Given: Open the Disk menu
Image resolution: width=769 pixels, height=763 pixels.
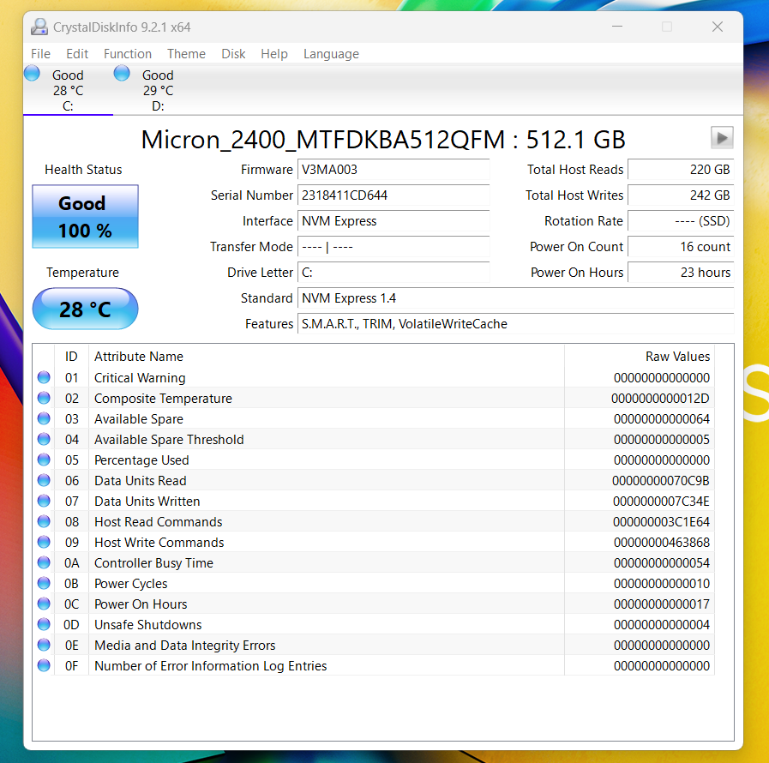Looking at the screenshot, I should pos(233,54).
